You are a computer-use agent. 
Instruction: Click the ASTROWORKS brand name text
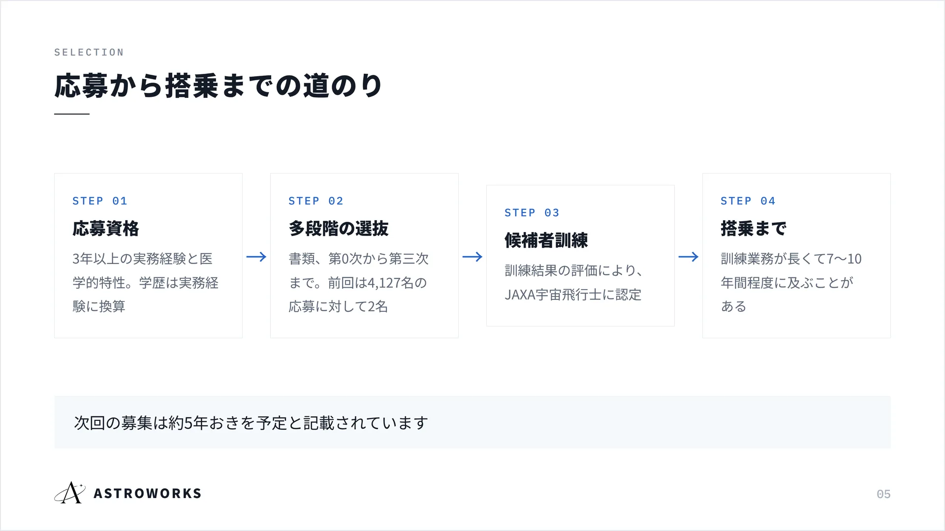point(148,494)
